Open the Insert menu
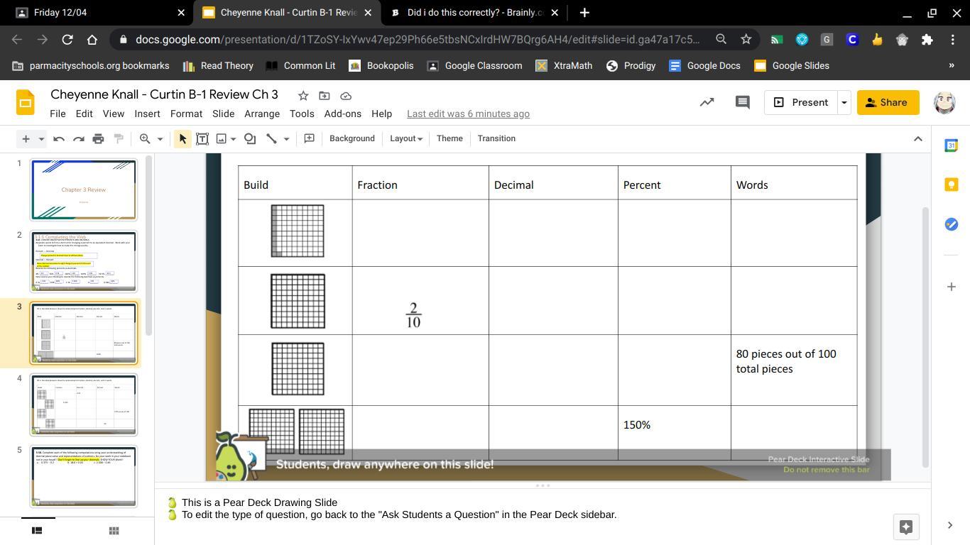970x545 pixels. click(x=147, y=114)
